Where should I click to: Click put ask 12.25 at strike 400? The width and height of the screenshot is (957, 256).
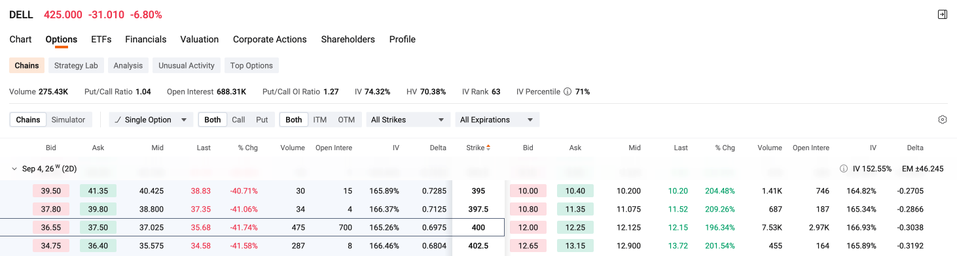click(x=575, y=227)
